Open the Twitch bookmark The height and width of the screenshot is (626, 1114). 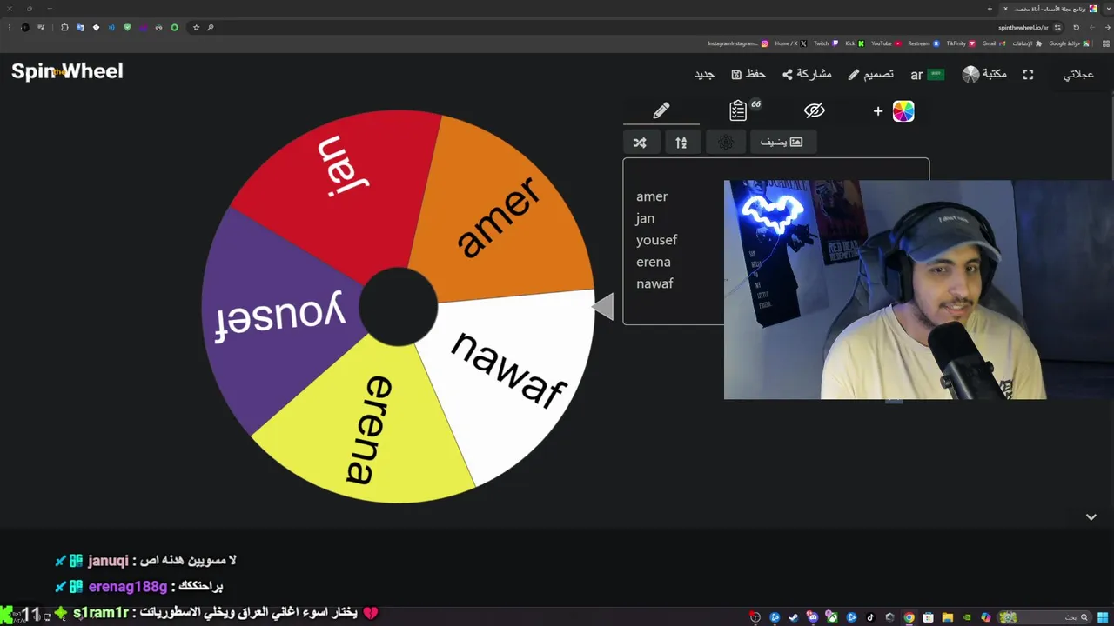(x=826, y=43)
